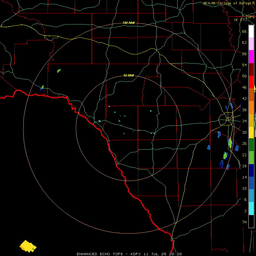This screenshot has width=256, height=256.
Task: Click the 'ENHANCED ECHO TOPS' caption text
Action: 100,254
